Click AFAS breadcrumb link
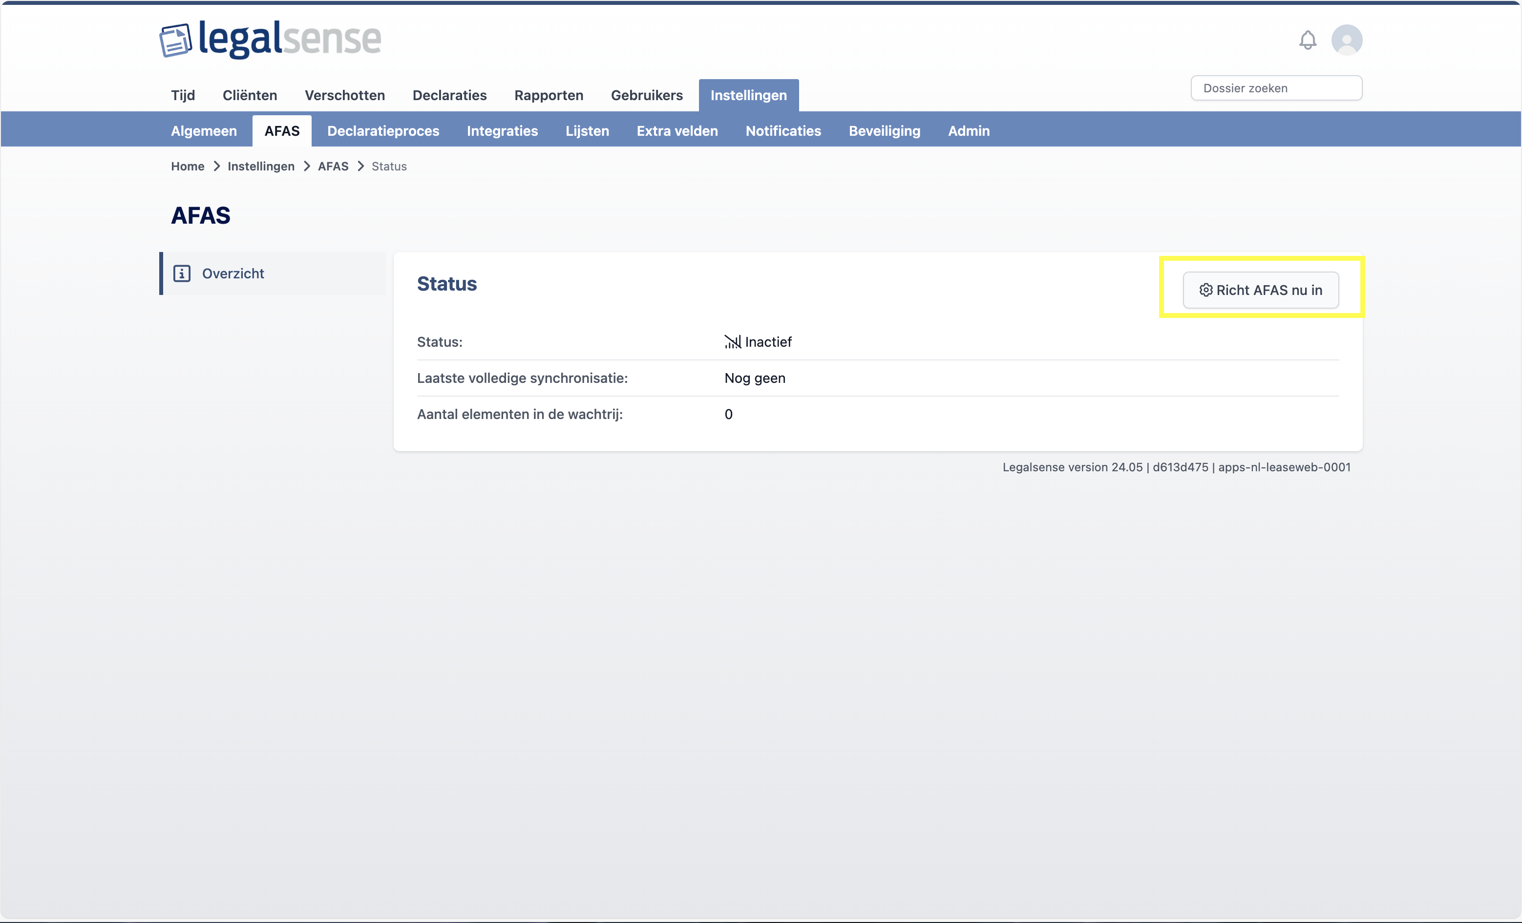Screen dimensions: 1522x923 (333, 166)
